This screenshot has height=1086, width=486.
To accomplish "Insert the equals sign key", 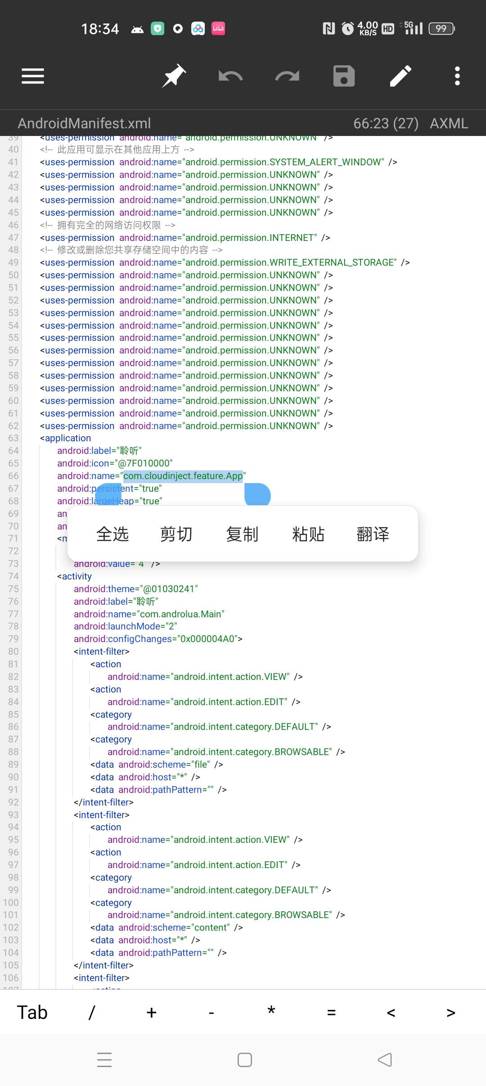I will [x=331, y=1013].
